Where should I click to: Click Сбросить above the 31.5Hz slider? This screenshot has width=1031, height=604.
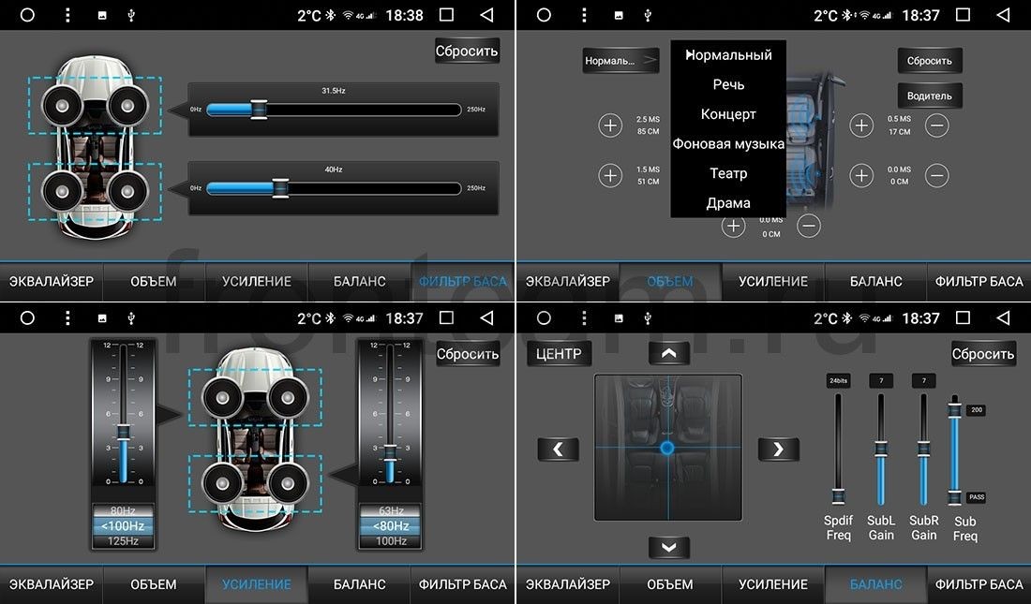click(467, 51)
